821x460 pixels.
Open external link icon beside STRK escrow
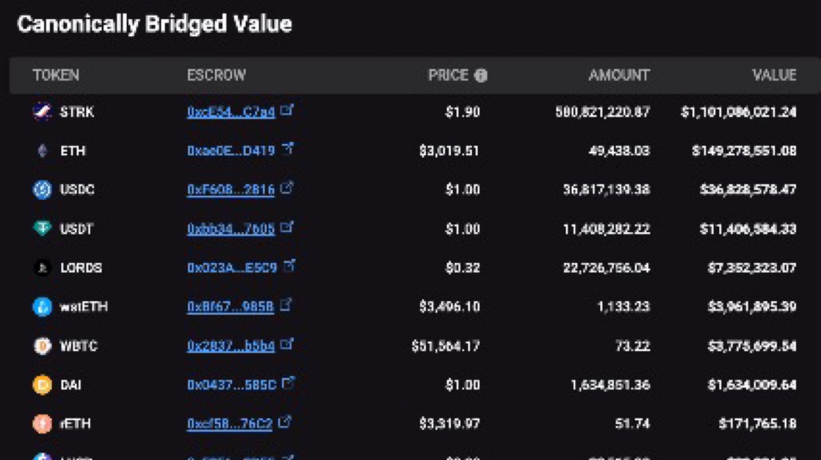tap(287, 110)
